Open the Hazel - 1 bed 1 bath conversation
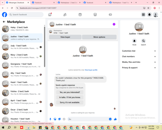Image resolution: width=162 pixels, height=130 pixels. (x=22, y=84)
